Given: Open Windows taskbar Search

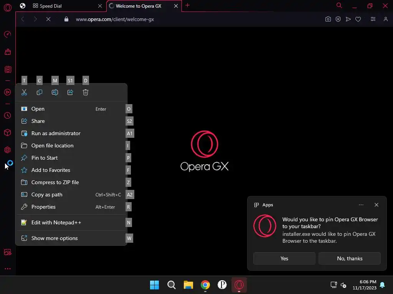Looking at the screenshot, I should point(172,285).
